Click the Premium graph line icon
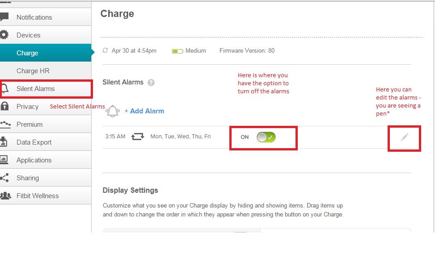The height and width of the screenshot is (274, 435). [5, 124]
